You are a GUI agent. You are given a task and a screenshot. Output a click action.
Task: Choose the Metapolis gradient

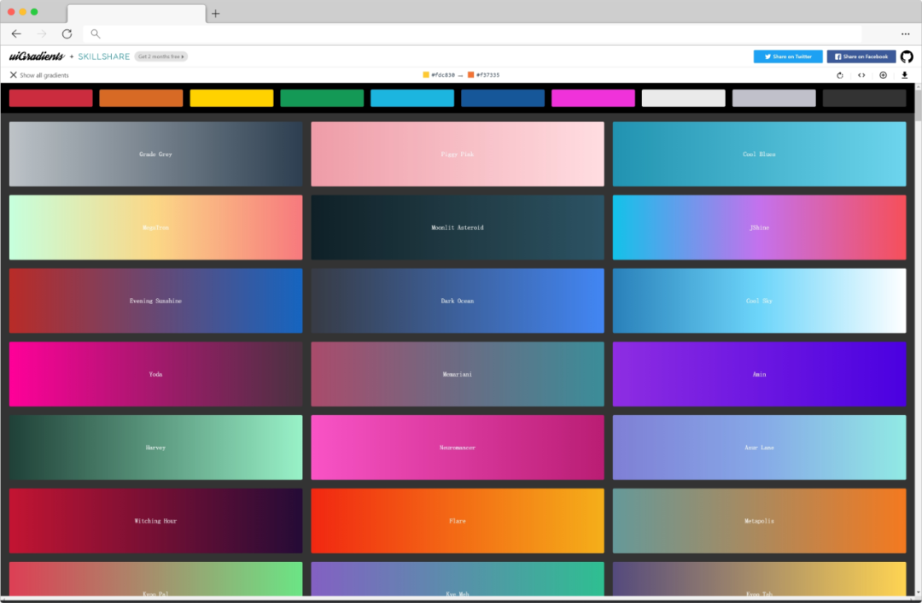click(759, 521)
